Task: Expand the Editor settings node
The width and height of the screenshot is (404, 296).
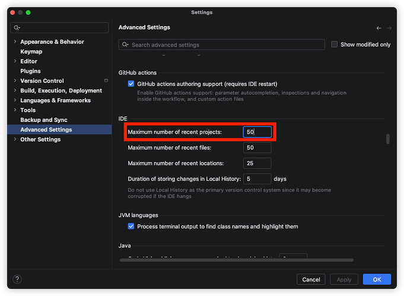Action: pyautogui.click(x=15, y=62)
